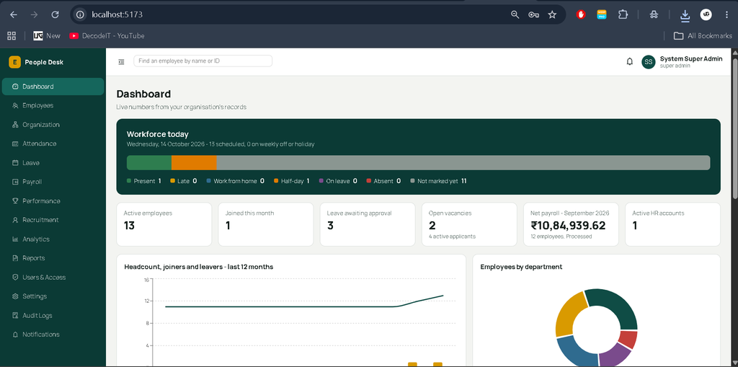Open the DecodeIT - YouTube bookmark
Image resolution: width=738 pixels, height=367 pixels.
pyautogui.click(x=107, y=36)
